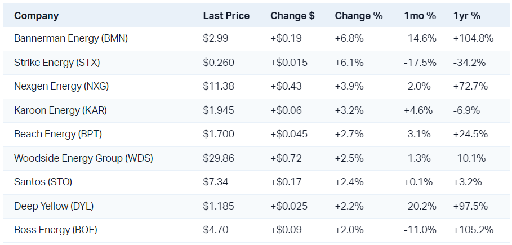The width and height of the screenshot is (512, 245).
Task: Open Beach Energy (BPT) company entry
Action: tap(58, 135)
